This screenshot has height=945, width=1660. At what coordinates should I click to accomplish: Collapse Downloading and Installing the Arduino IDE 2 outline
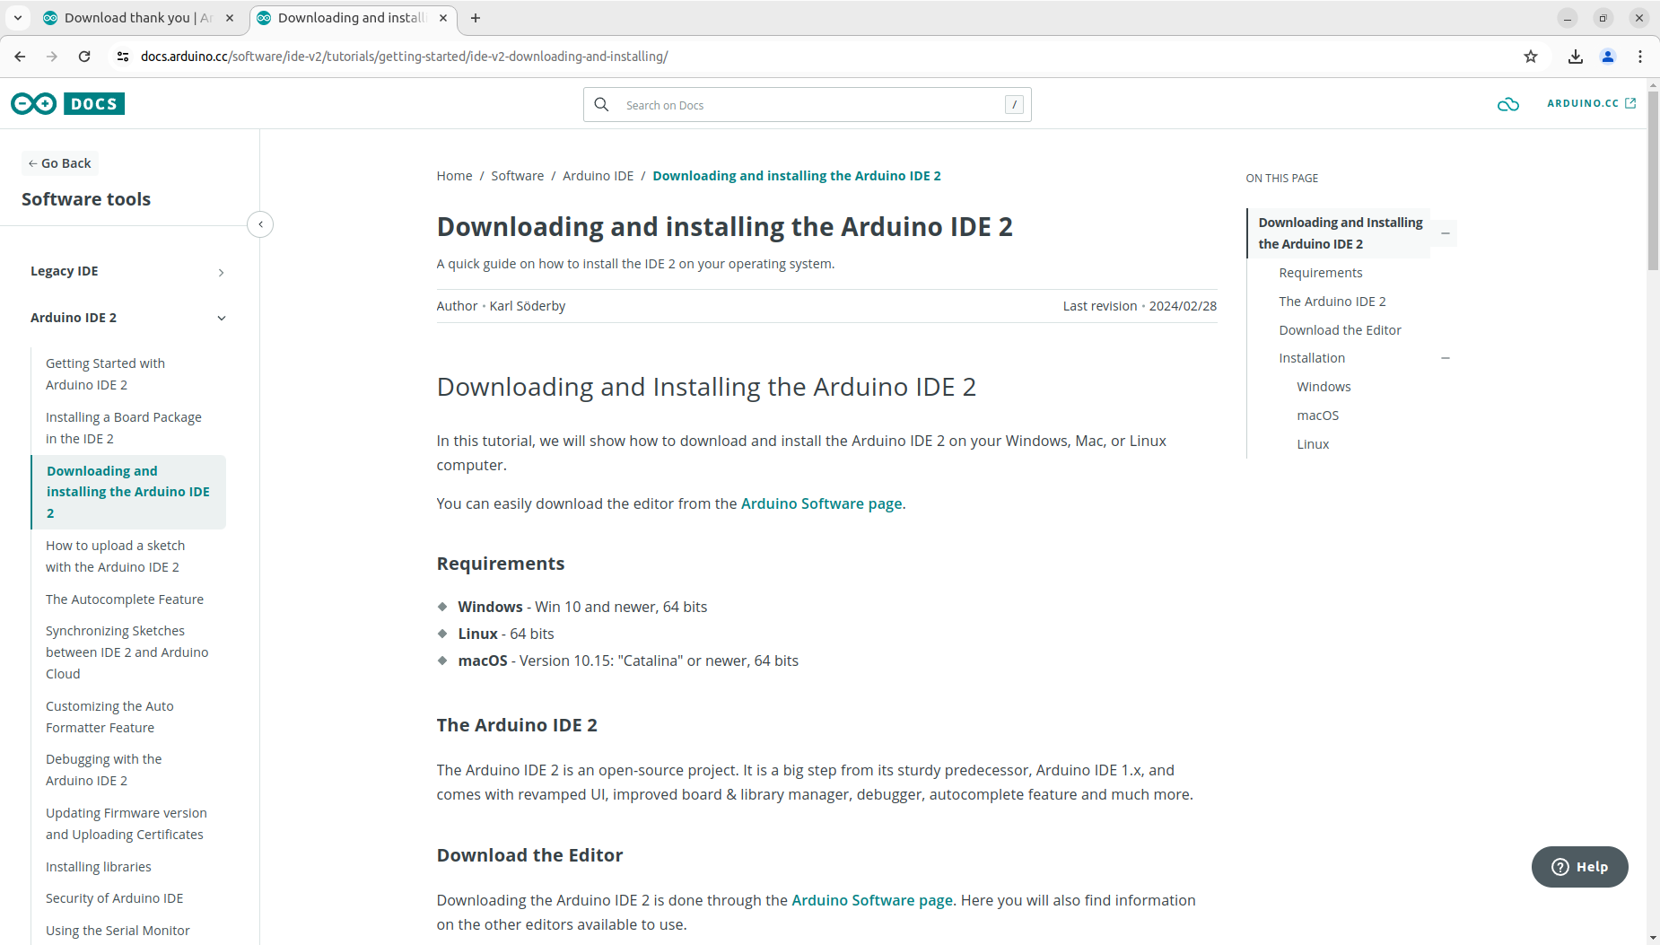1445,233
